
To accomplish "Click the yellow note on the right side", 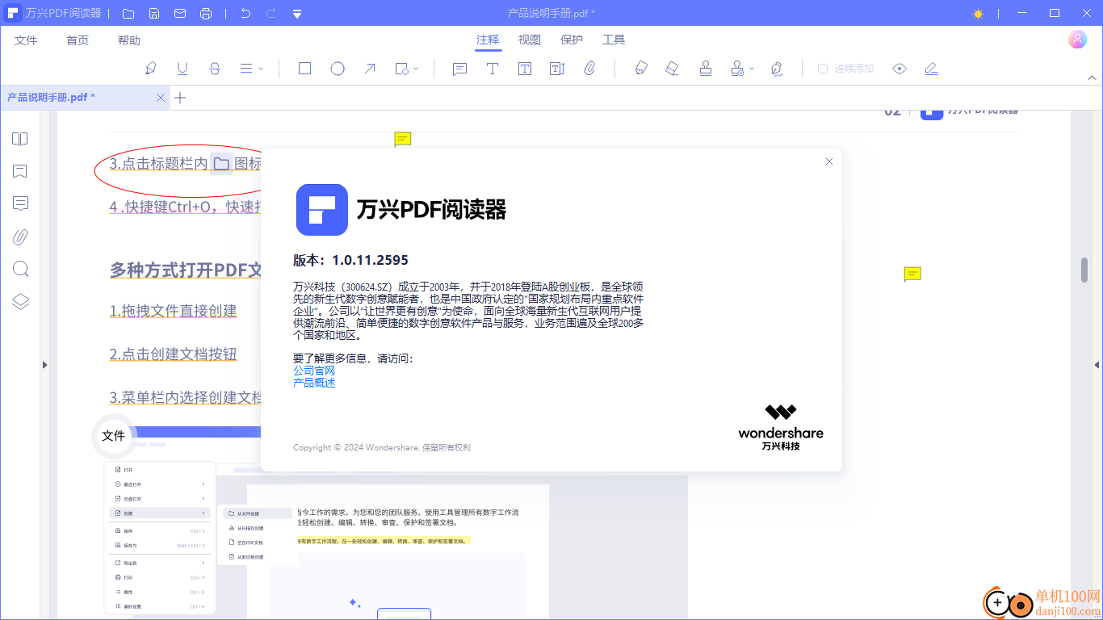I will 912,274.
